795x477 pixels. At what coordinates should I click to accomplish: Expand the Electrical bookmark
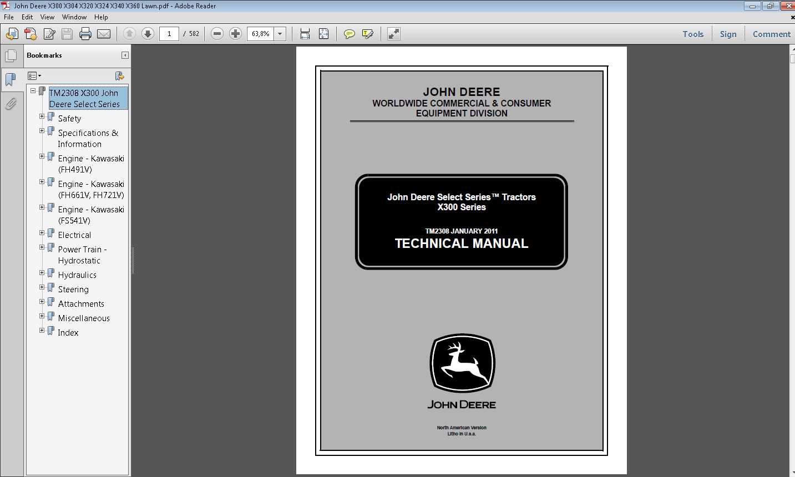(x=42, y=233)
